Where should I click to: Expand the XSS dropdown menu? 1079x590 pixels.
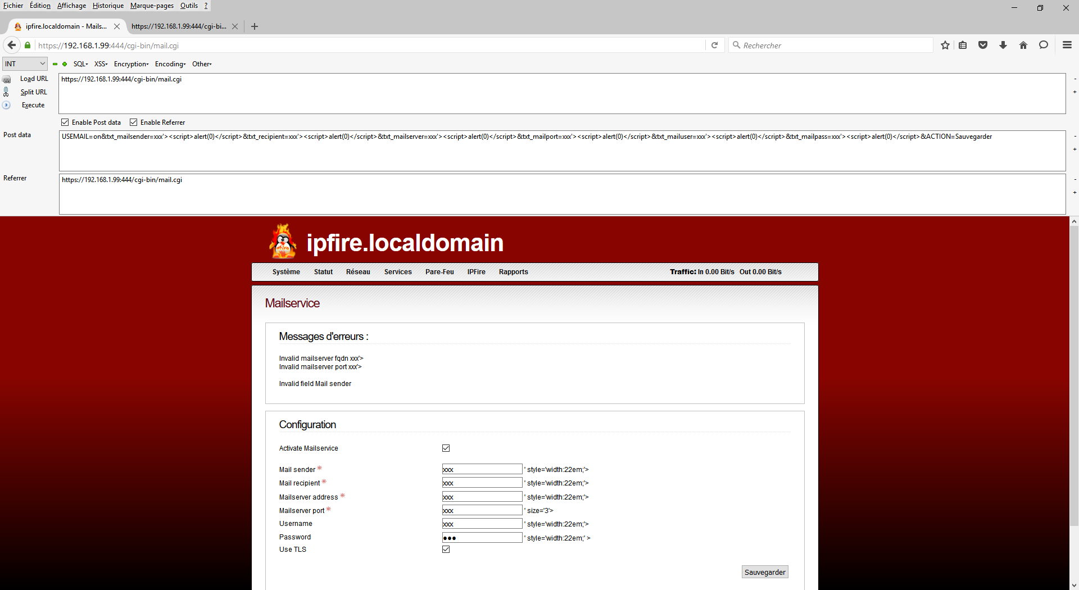[x=101, y=64]
